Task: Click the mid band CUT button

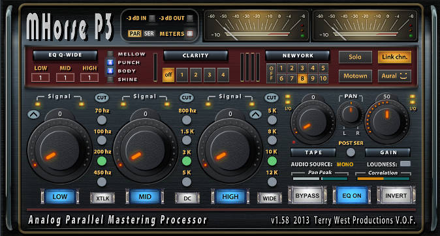Action: click(x=187, y=98)
